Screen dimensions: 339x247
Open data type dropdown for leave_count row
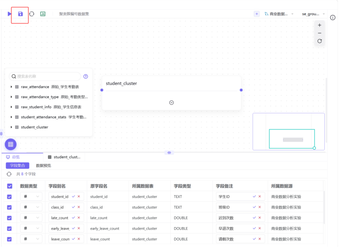click(31, 239)
